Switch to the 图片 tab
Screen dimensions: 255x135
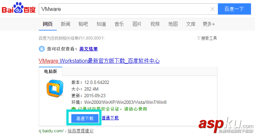[137, 24]
